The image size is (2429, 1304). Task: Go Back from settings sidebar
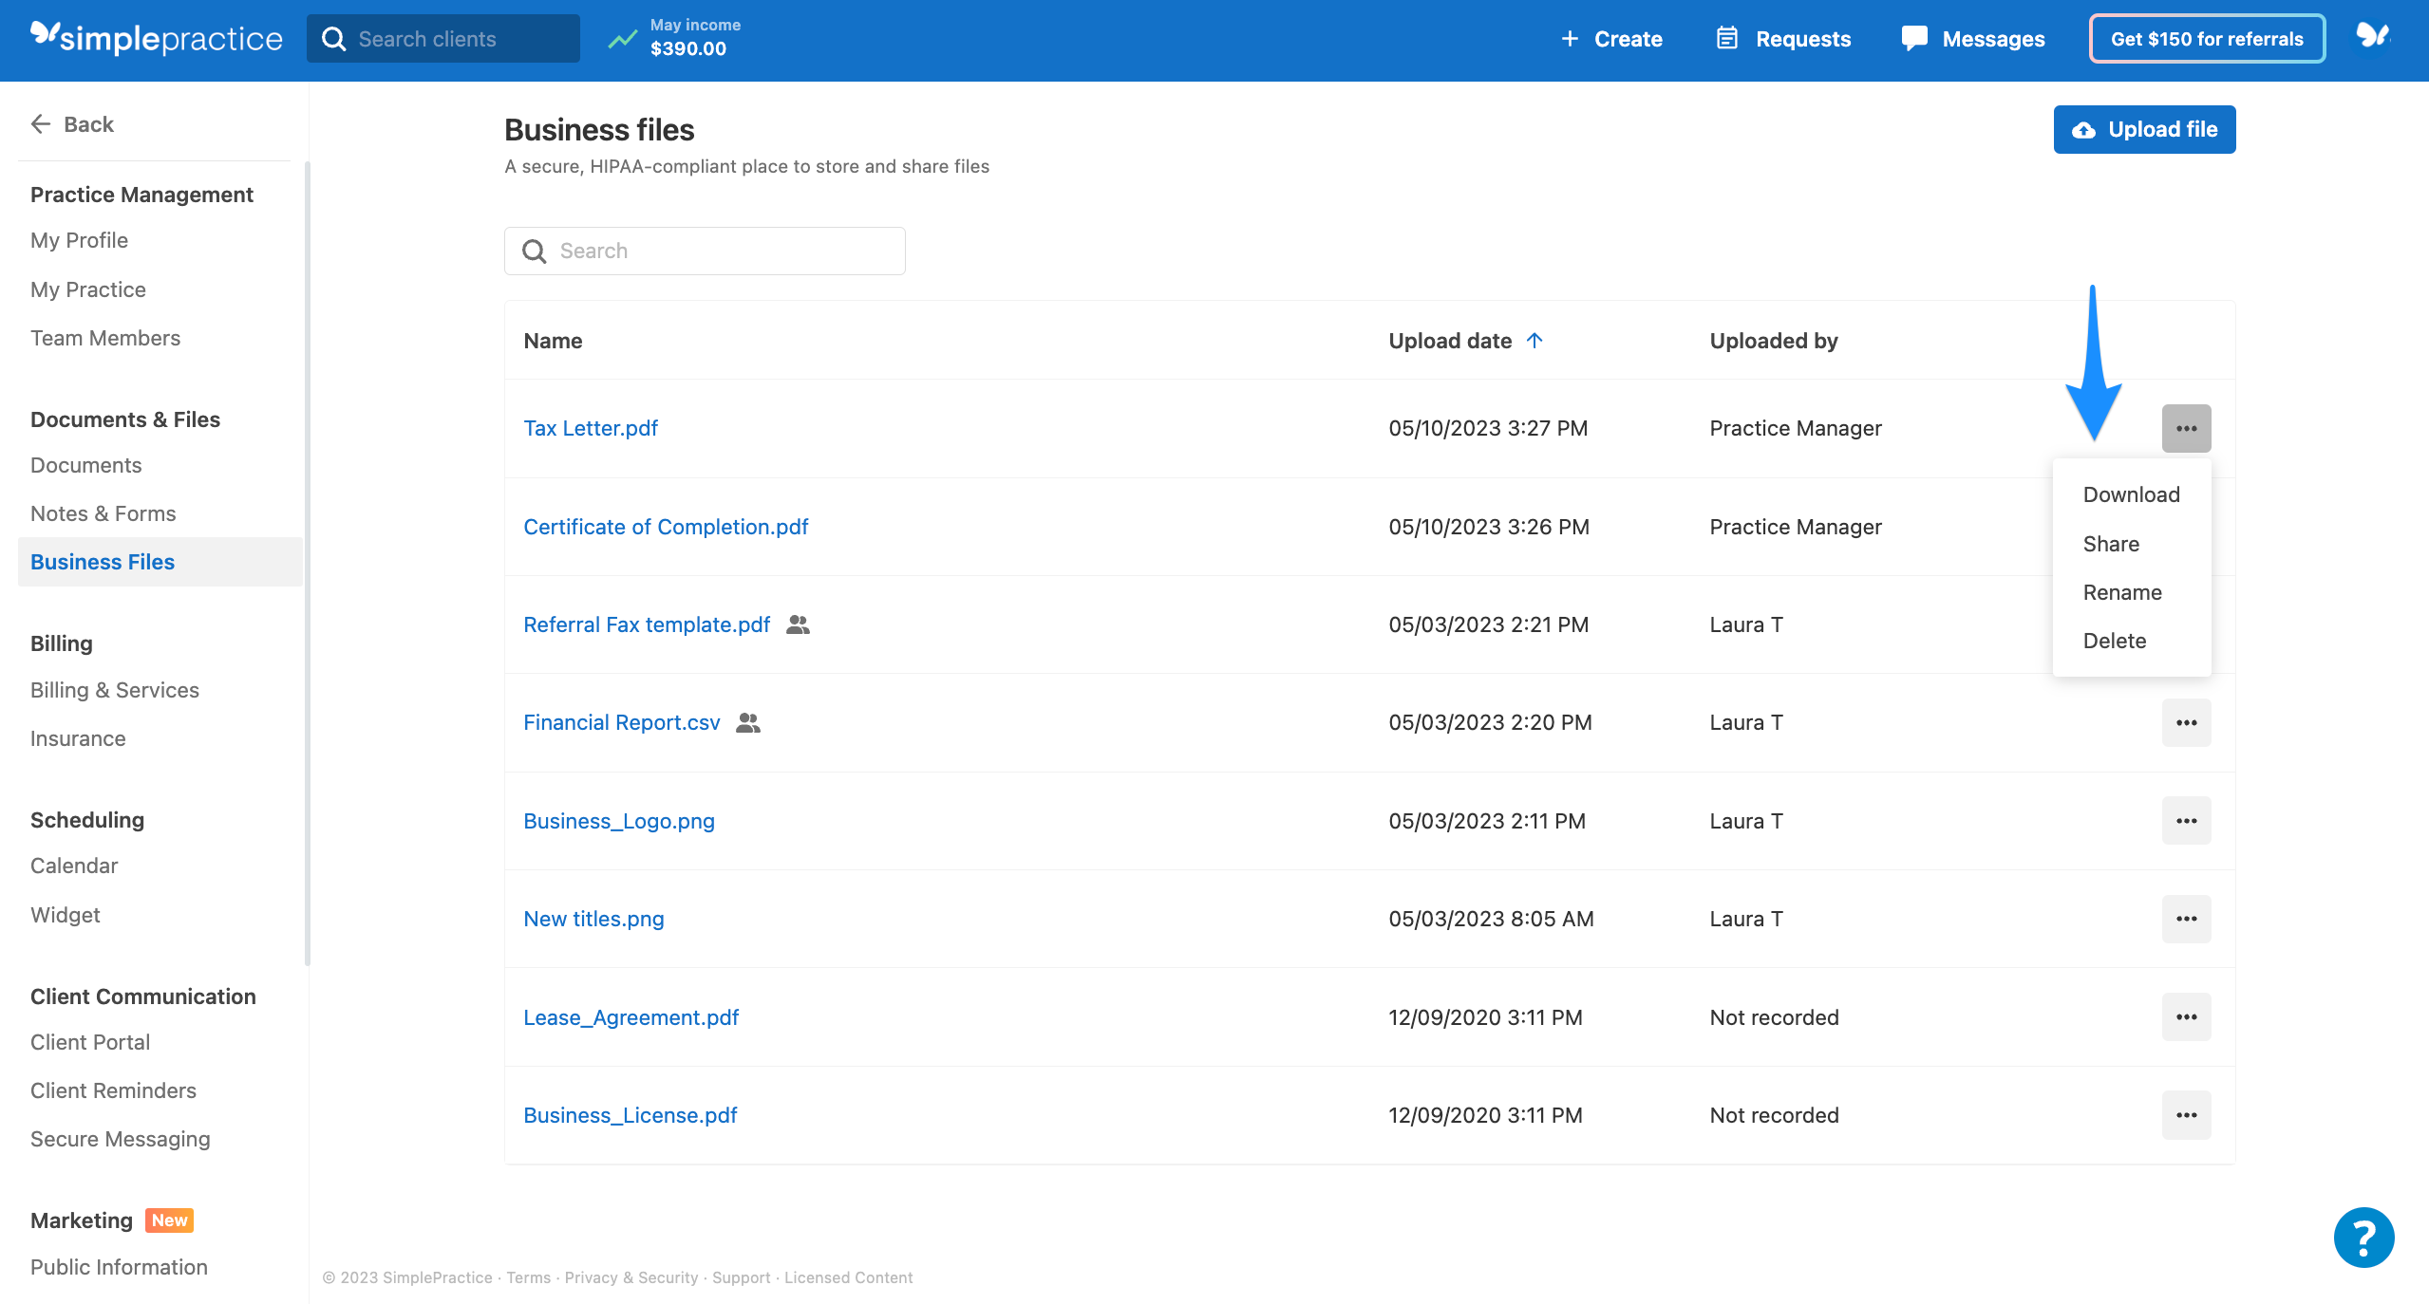72,124
